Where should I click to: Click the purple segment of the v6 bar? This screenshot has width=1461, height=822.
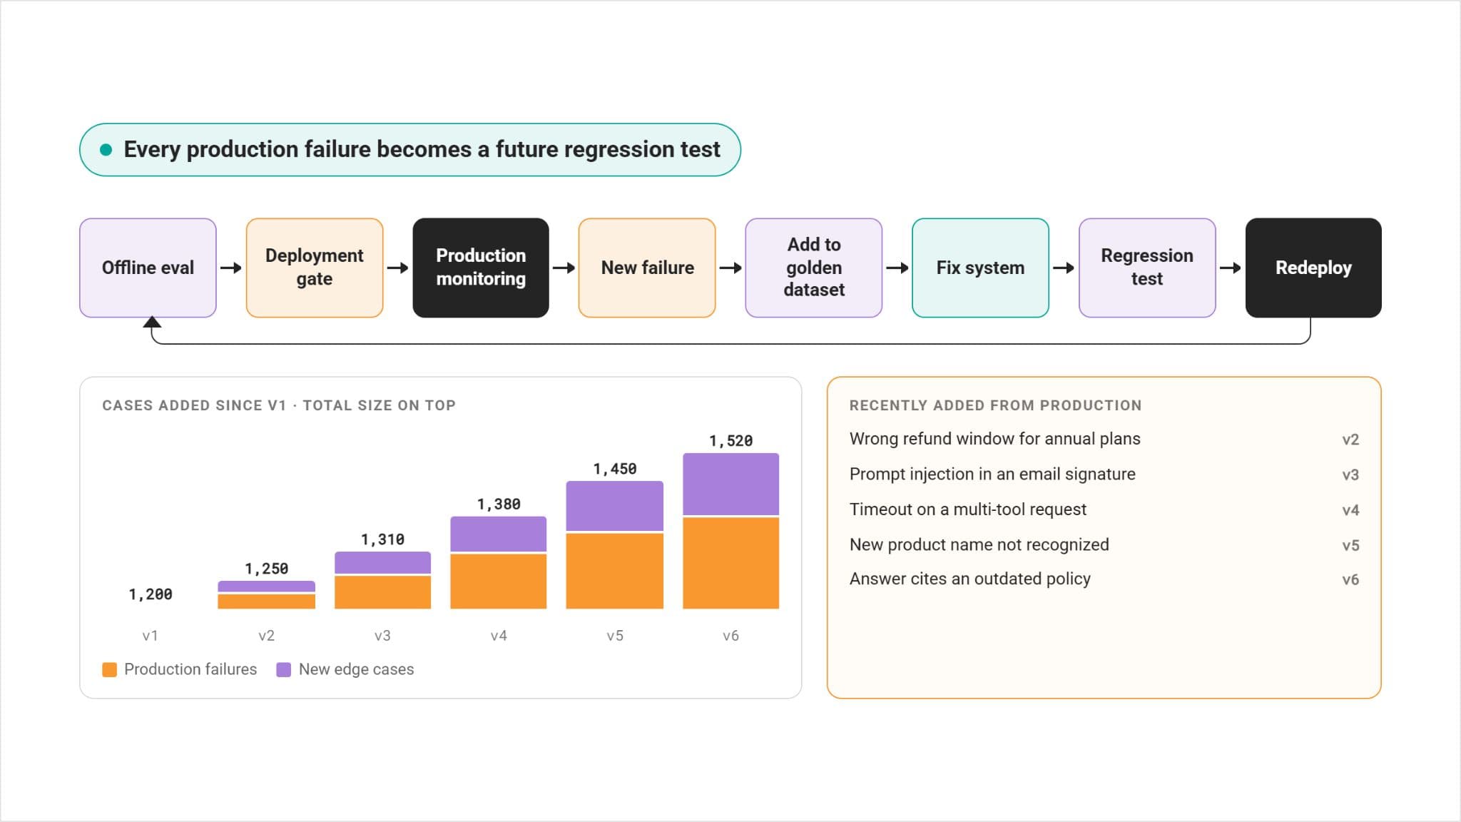(x=730, y=484)
